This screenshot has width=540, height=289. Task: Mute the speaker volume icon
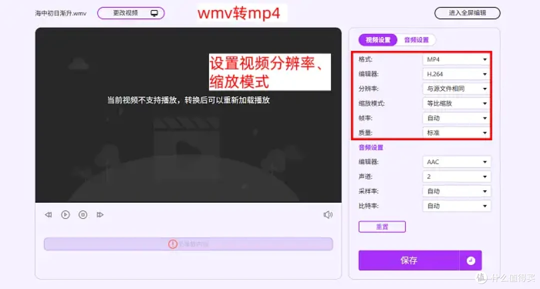pos(328,215)
